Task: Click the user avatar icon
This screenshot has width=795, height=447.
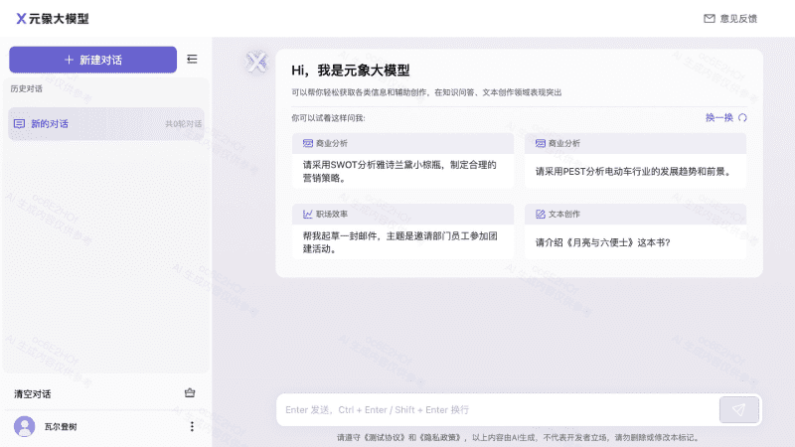Action: 25,426
